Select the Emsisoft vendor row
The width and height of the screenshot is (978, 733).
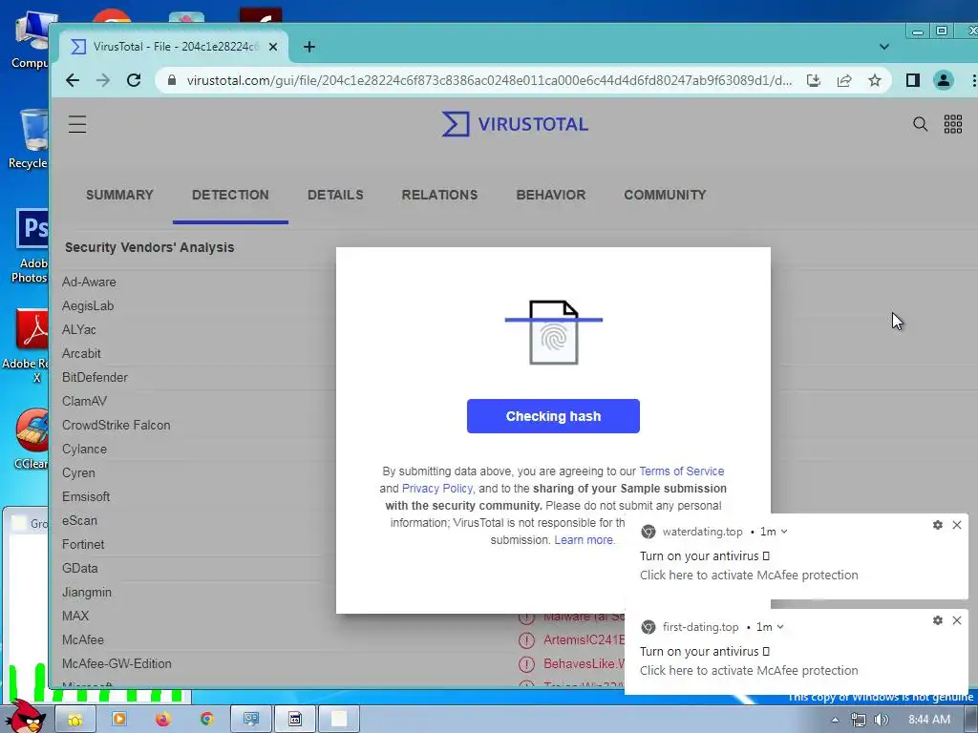pyautogui.click(x=86, y=496)
